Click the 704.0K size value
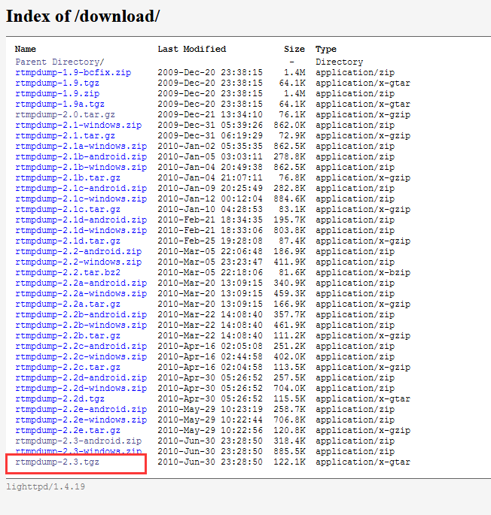 (289, 388)
